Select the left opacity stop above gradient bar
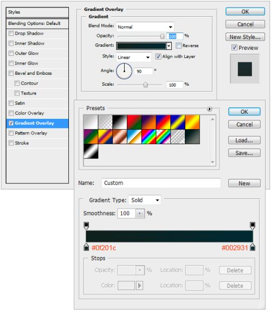This screenshot has height=315, width=271. tap(86, 226)
